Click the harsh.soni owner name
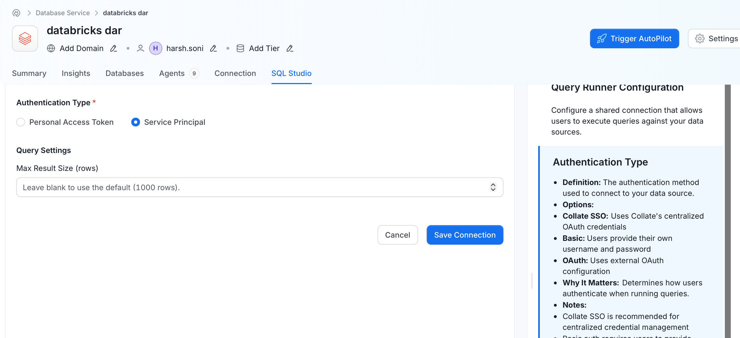740x338 pixels. (x=185, y=48)
